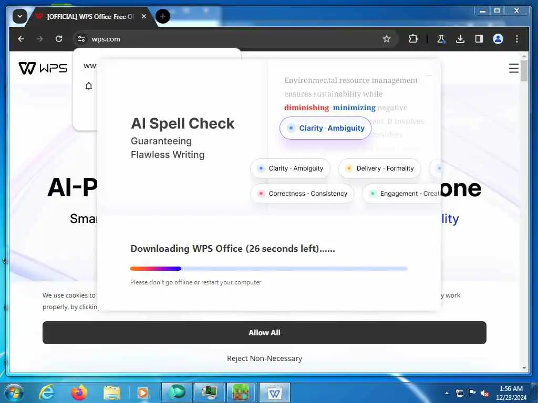Open the Chrome Labs flask icon
Image resolution: width=538 pixels, height=403 pixels.
tap(441, 39)
